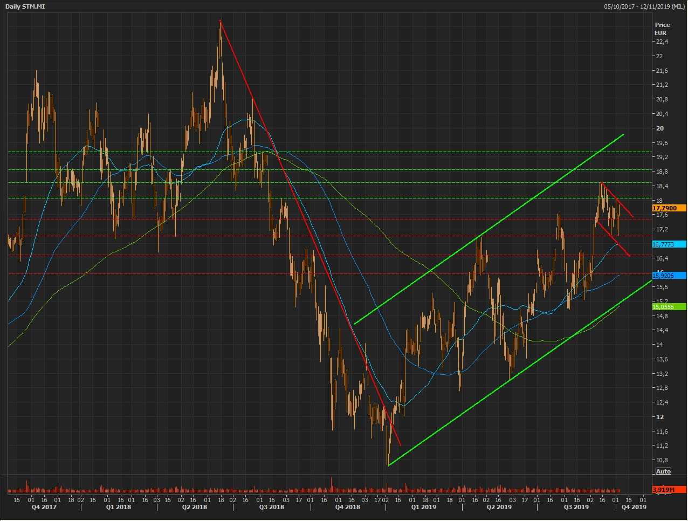Viewport: 688px width, 521px height.
Task: Select the cyan 16,7773 moving average tag
Action: click(668, 244)
